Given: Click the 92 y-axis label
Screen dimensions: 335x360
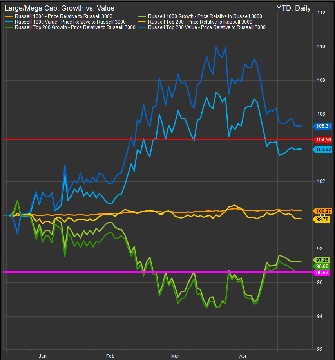Looking at the screenshot, I should click(x=320, y=350).
